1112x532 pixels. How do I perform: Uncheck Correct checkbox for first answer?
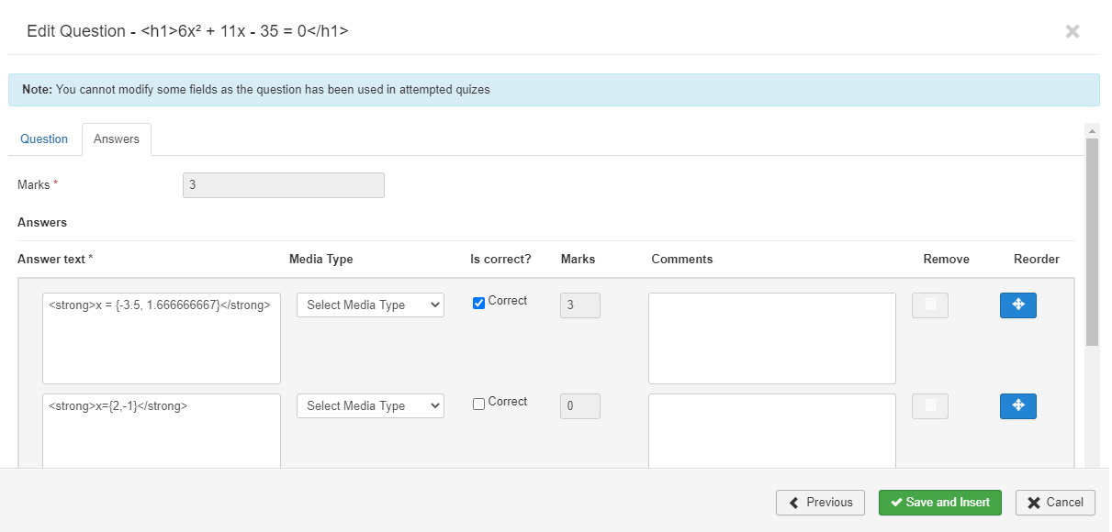pyautogui.click(x=478, y=303)
